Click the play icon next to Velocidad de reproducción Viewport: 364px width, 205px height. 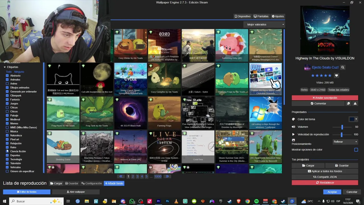point(293,134)
